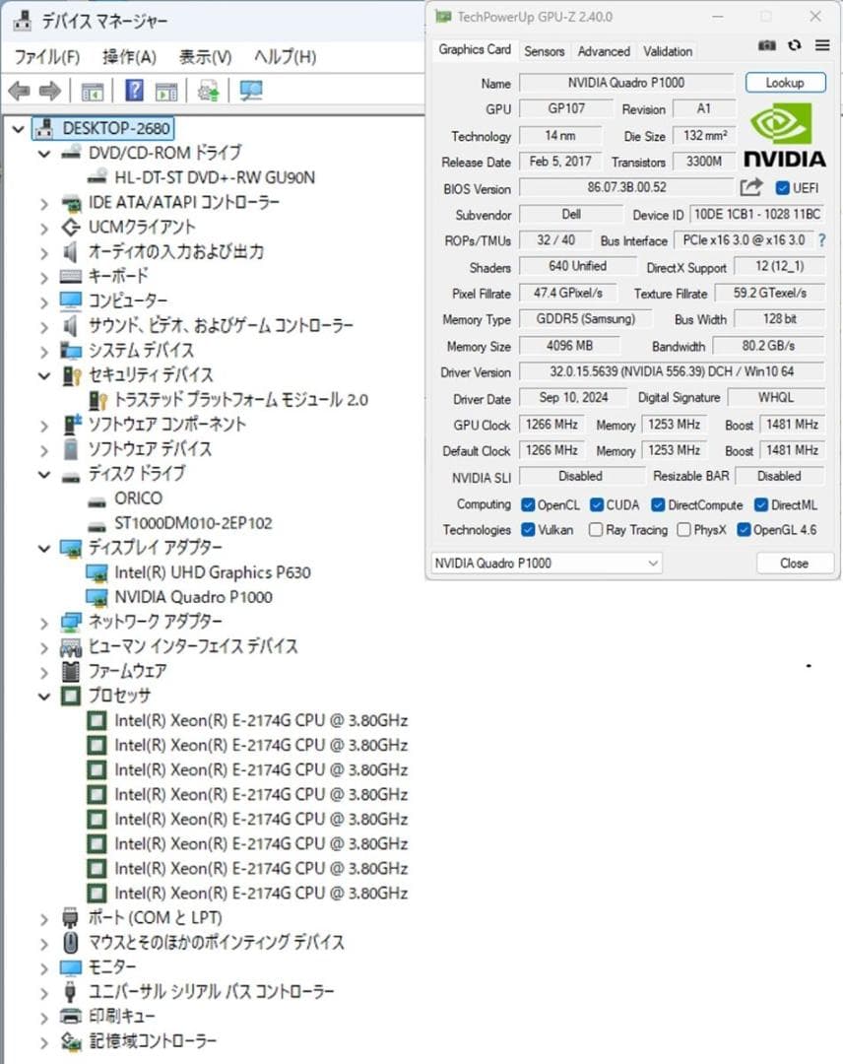Screen dimensions: 843x1064
Task: Click the help icon in Device Manager toolbar
Action: click(x=136, y=91)
